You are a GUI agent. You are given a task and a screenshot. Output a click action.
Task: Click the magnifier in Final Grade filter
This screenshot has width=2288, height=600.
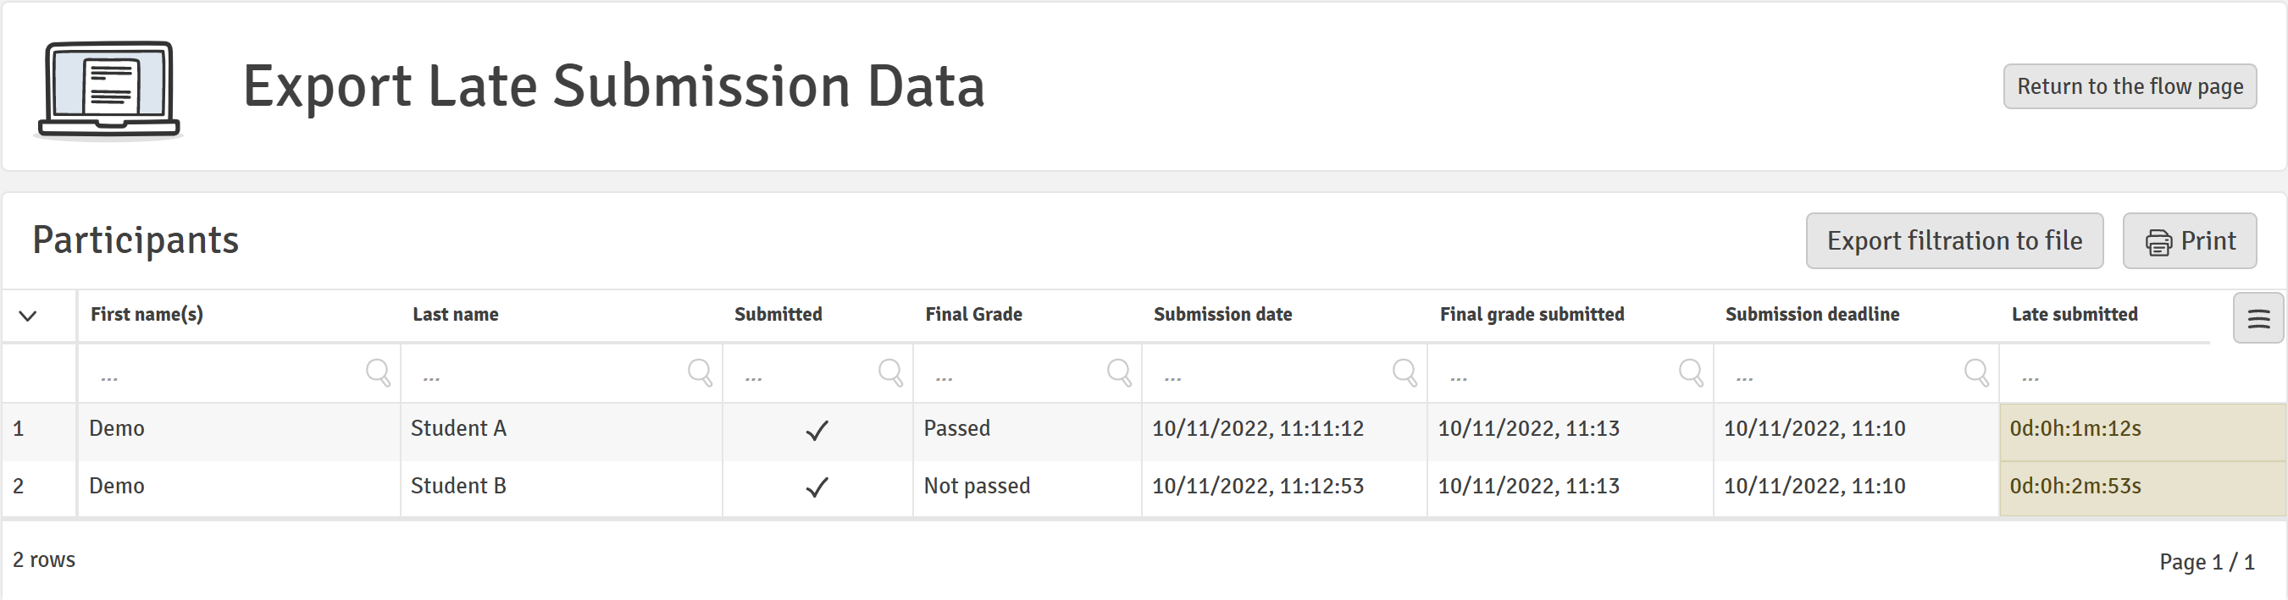click(x=1119, y=373)
